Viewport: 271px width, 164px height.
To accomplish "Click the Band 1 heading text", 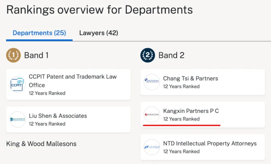I will (x=36, y=55).
